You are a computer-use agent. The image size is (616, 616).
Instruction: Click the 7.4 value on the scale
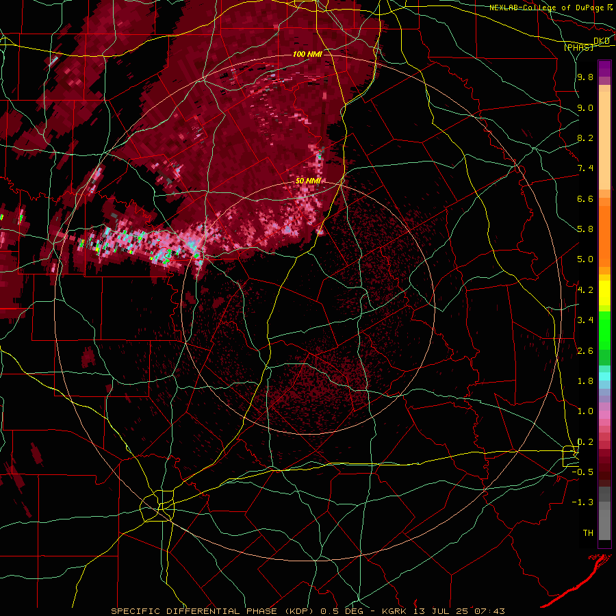pyautogui.click(x=585, y=168)
